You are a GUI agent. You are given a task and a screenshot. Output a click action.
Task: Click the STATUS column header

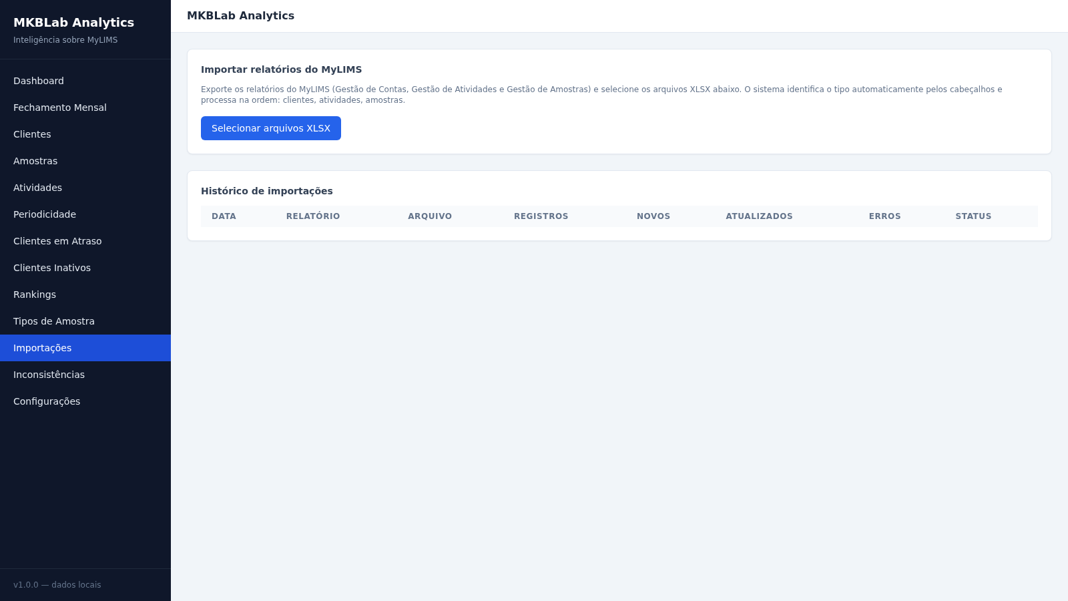[x=973, y=216]
